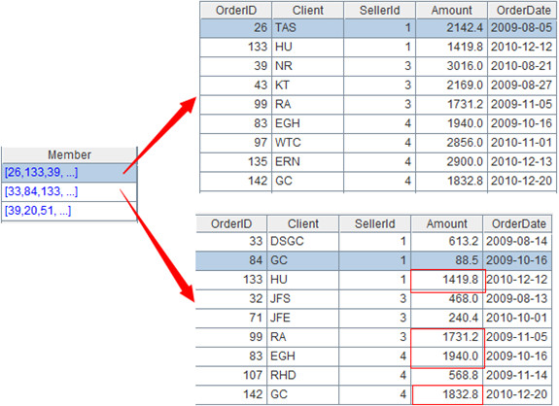
Task: Select the amount 2142.4 cell
Action: (x=452, y=28)
